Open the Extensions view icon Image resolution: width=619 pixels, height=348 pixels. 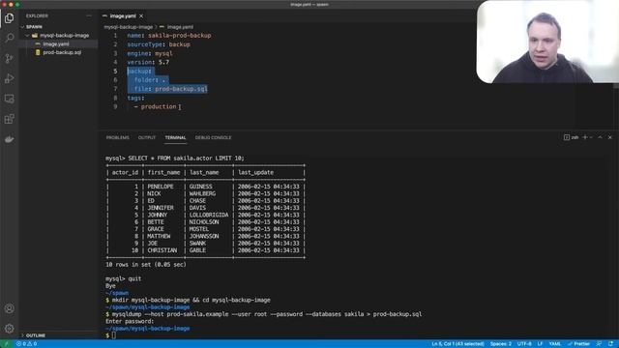click(x=9, y=119)
